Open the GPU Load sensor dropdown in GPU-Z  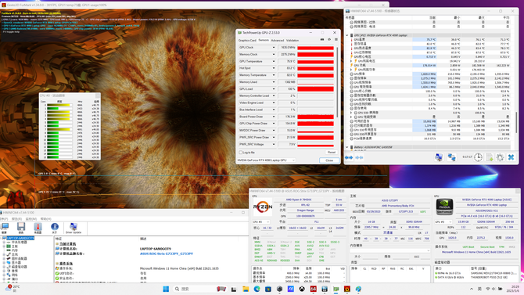pyautogui.click(x=274, y=89)
